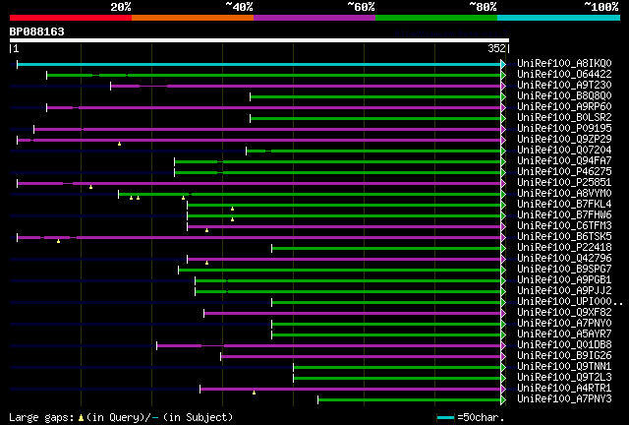
Task: Click the UniRef100_A8VYM0 label
Action: coord(564,194)
